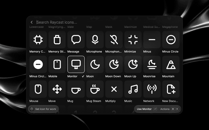Go back with the left chevron
This screenshot has width=209, height=130.
pyautogui.click(x=32, y=22)
